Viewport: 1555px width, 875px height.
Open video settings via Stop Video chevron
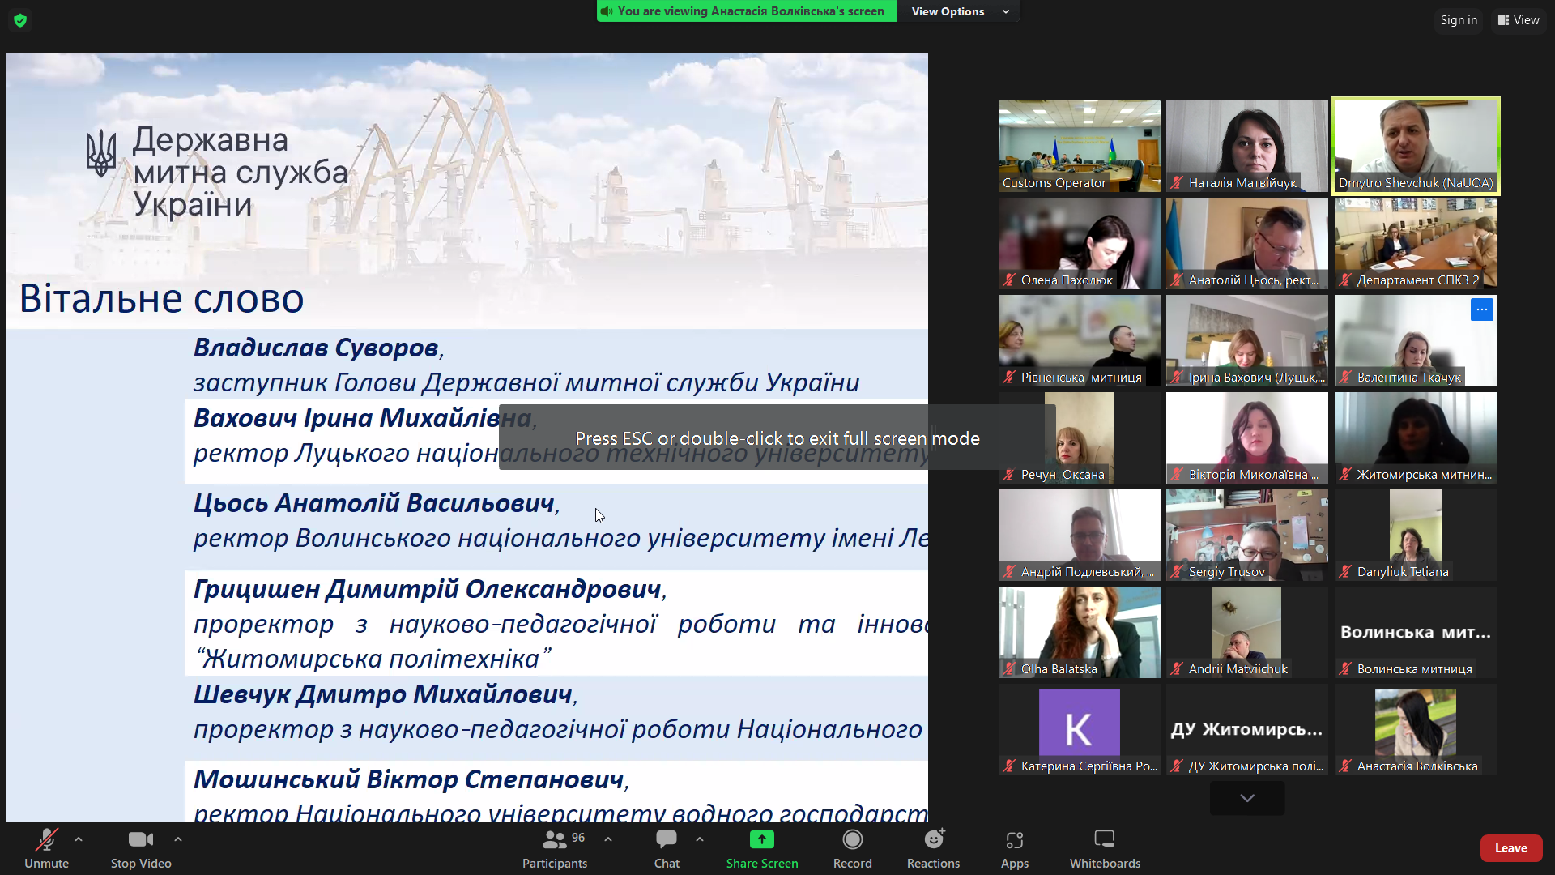(177, 839)
